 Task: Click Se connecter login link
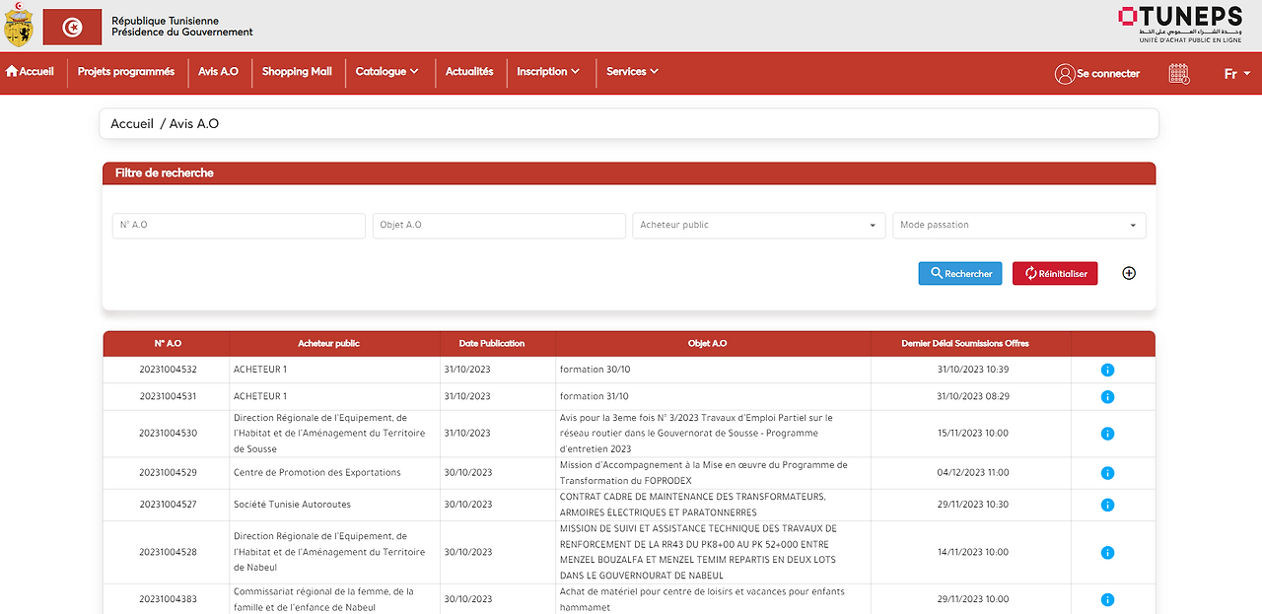1097,74
